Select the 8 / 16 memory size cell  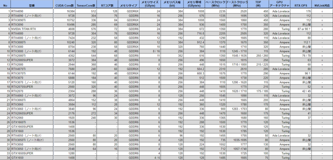click(150, 51)
